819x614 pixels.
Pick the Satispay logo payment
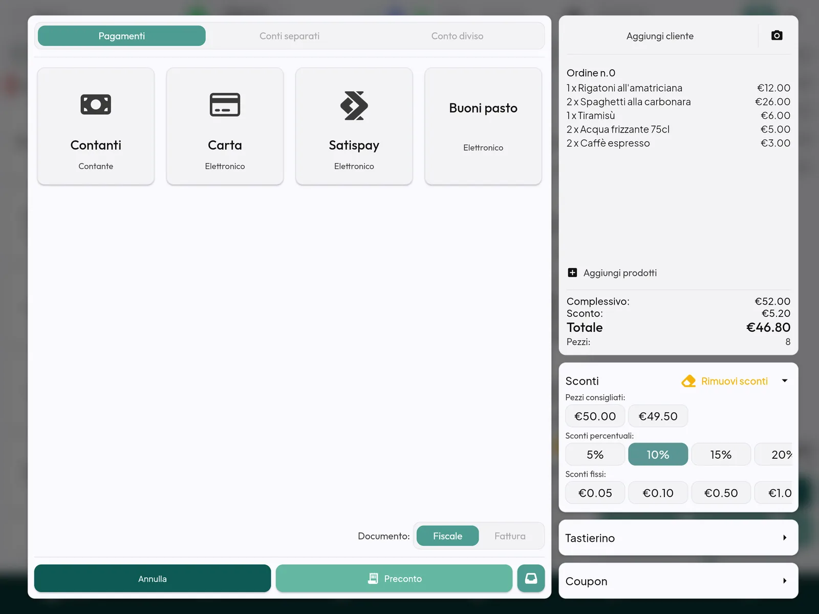pos(354,105)
